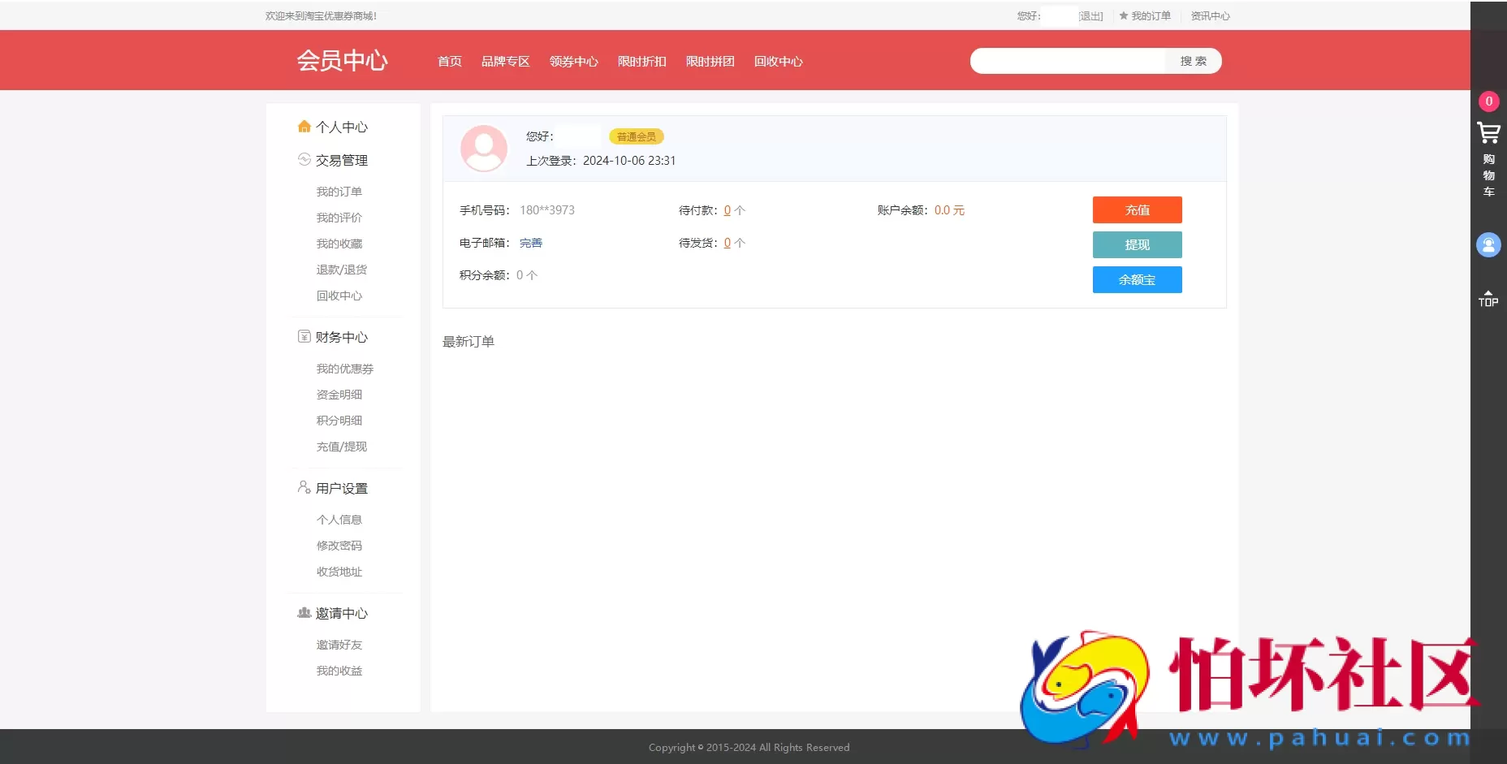Switch to the 品牌专区 navigation tab
The width and height of the screenshot is (1507, 764).
pos(505,61)
